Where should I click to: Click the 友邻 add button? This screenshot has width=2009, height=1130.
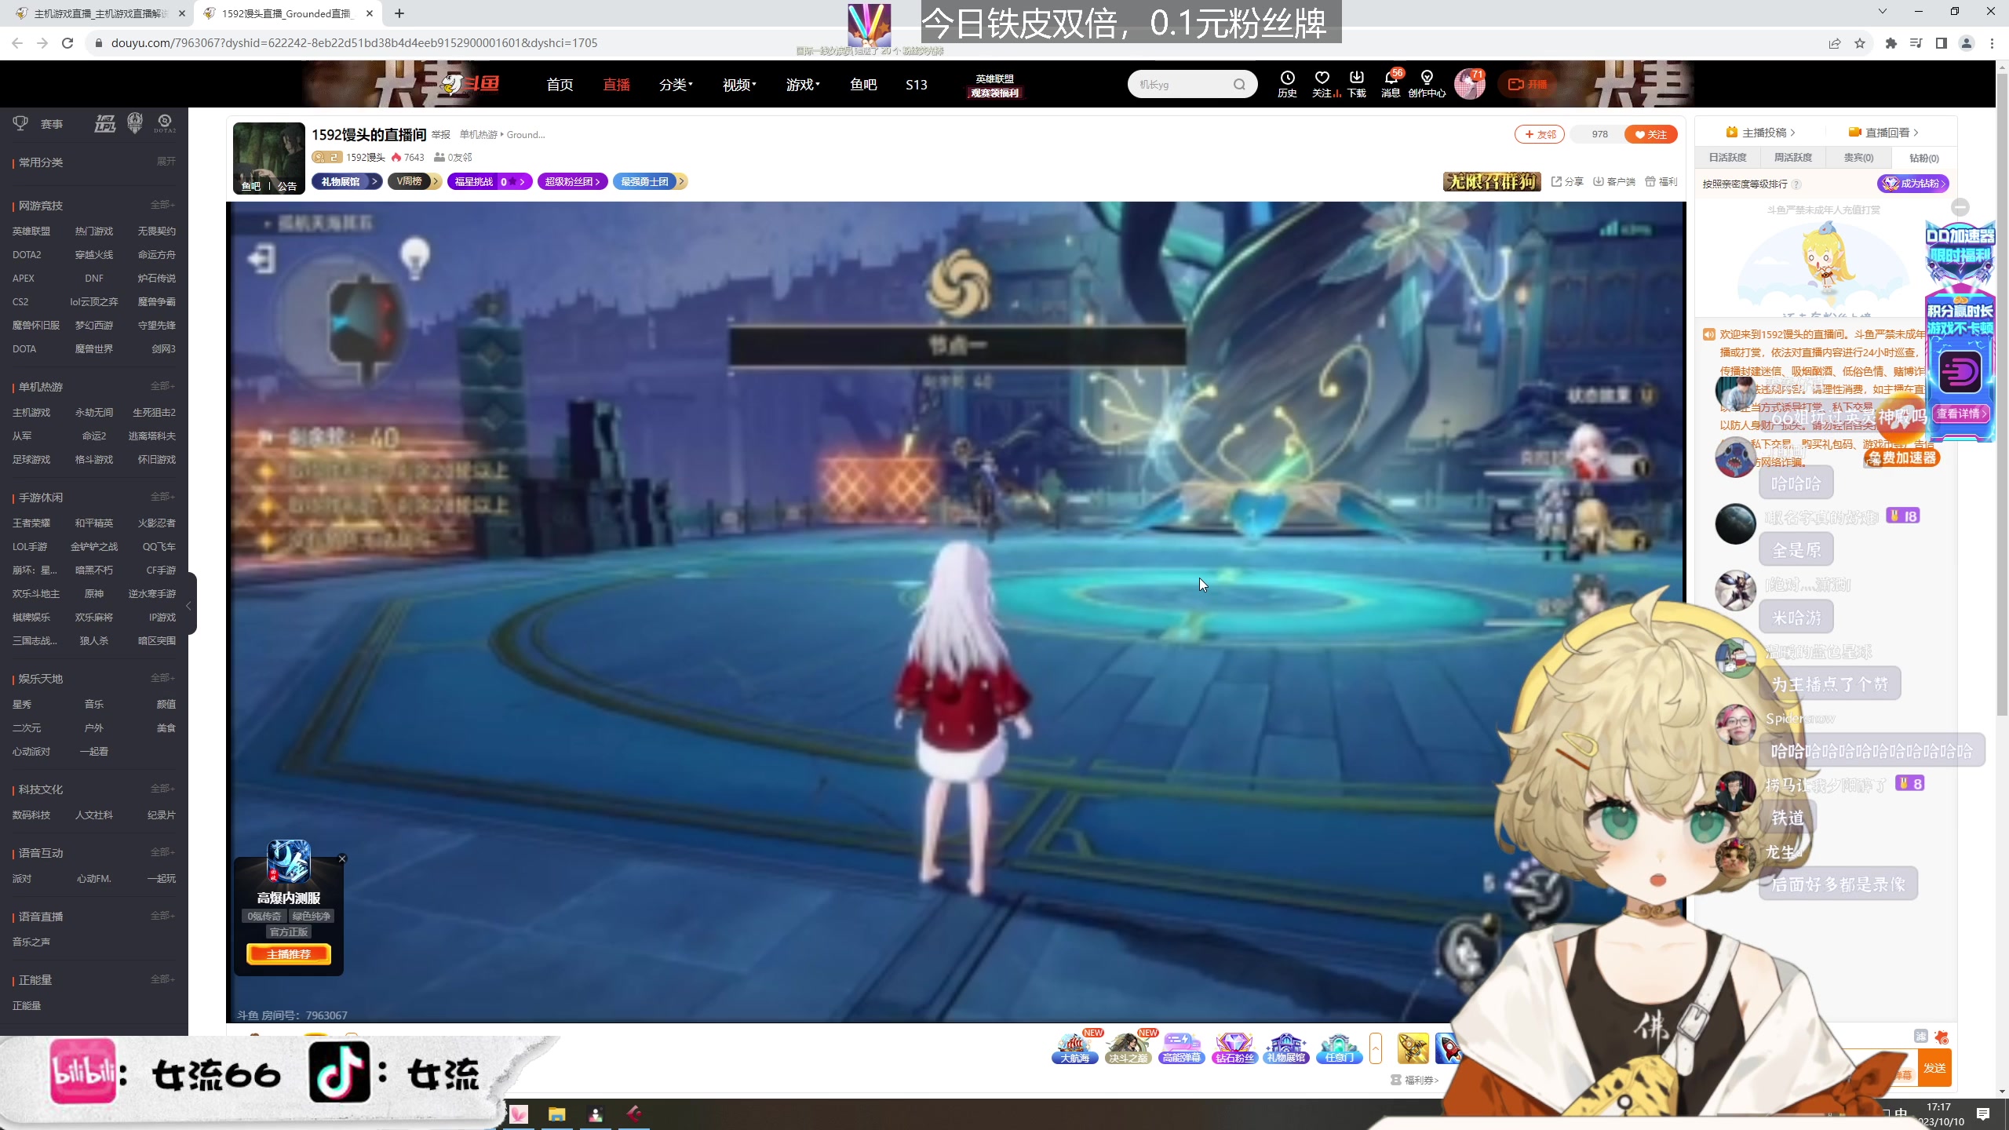pos(1540,134)
